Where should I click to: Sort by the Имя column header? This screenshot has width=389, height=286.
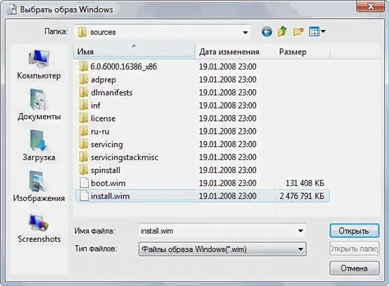tap(134, 51)
